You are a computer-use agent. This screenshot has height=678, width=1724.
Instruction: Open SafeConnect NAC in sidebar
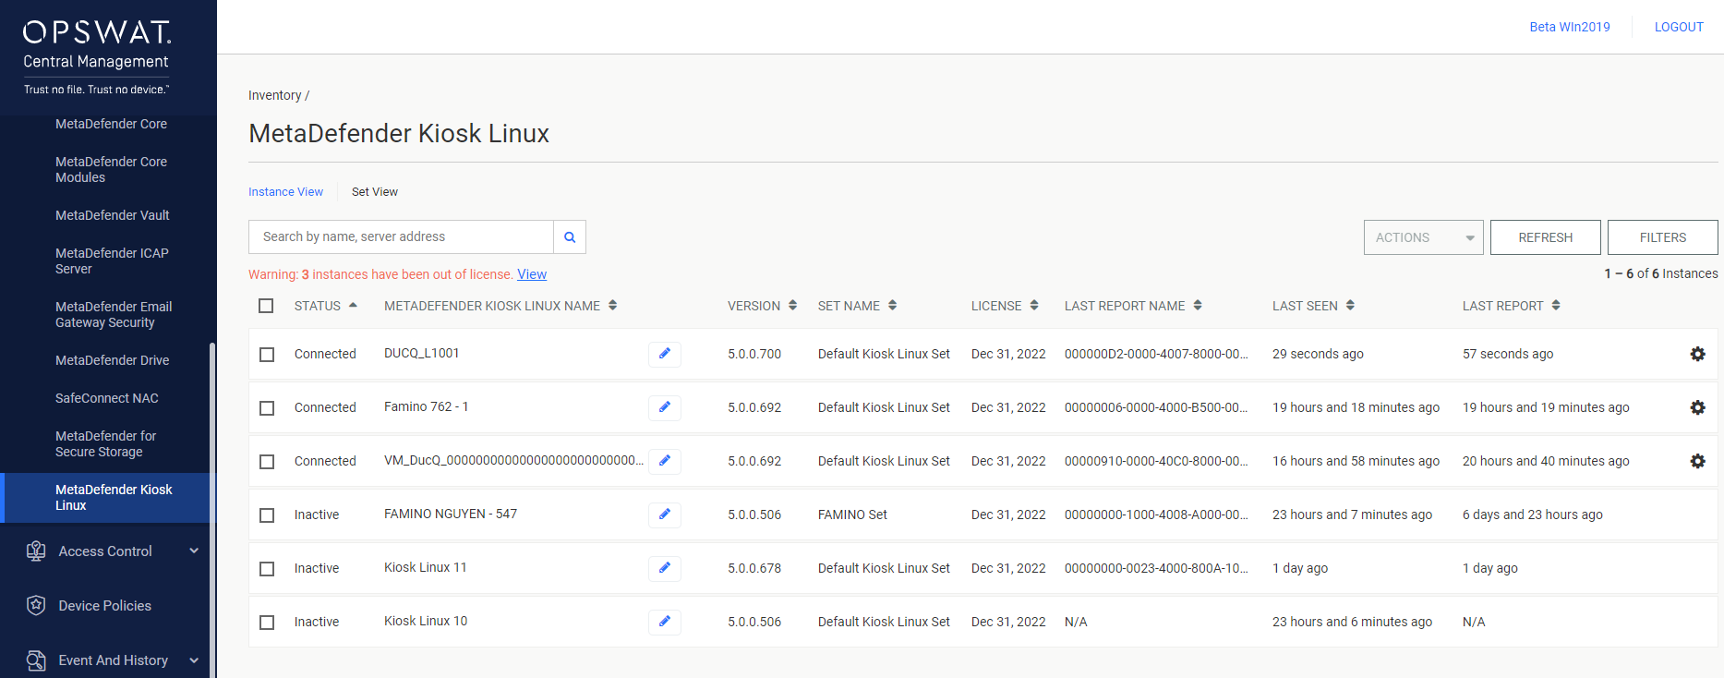pyautogui.click(x=107, y=398)
